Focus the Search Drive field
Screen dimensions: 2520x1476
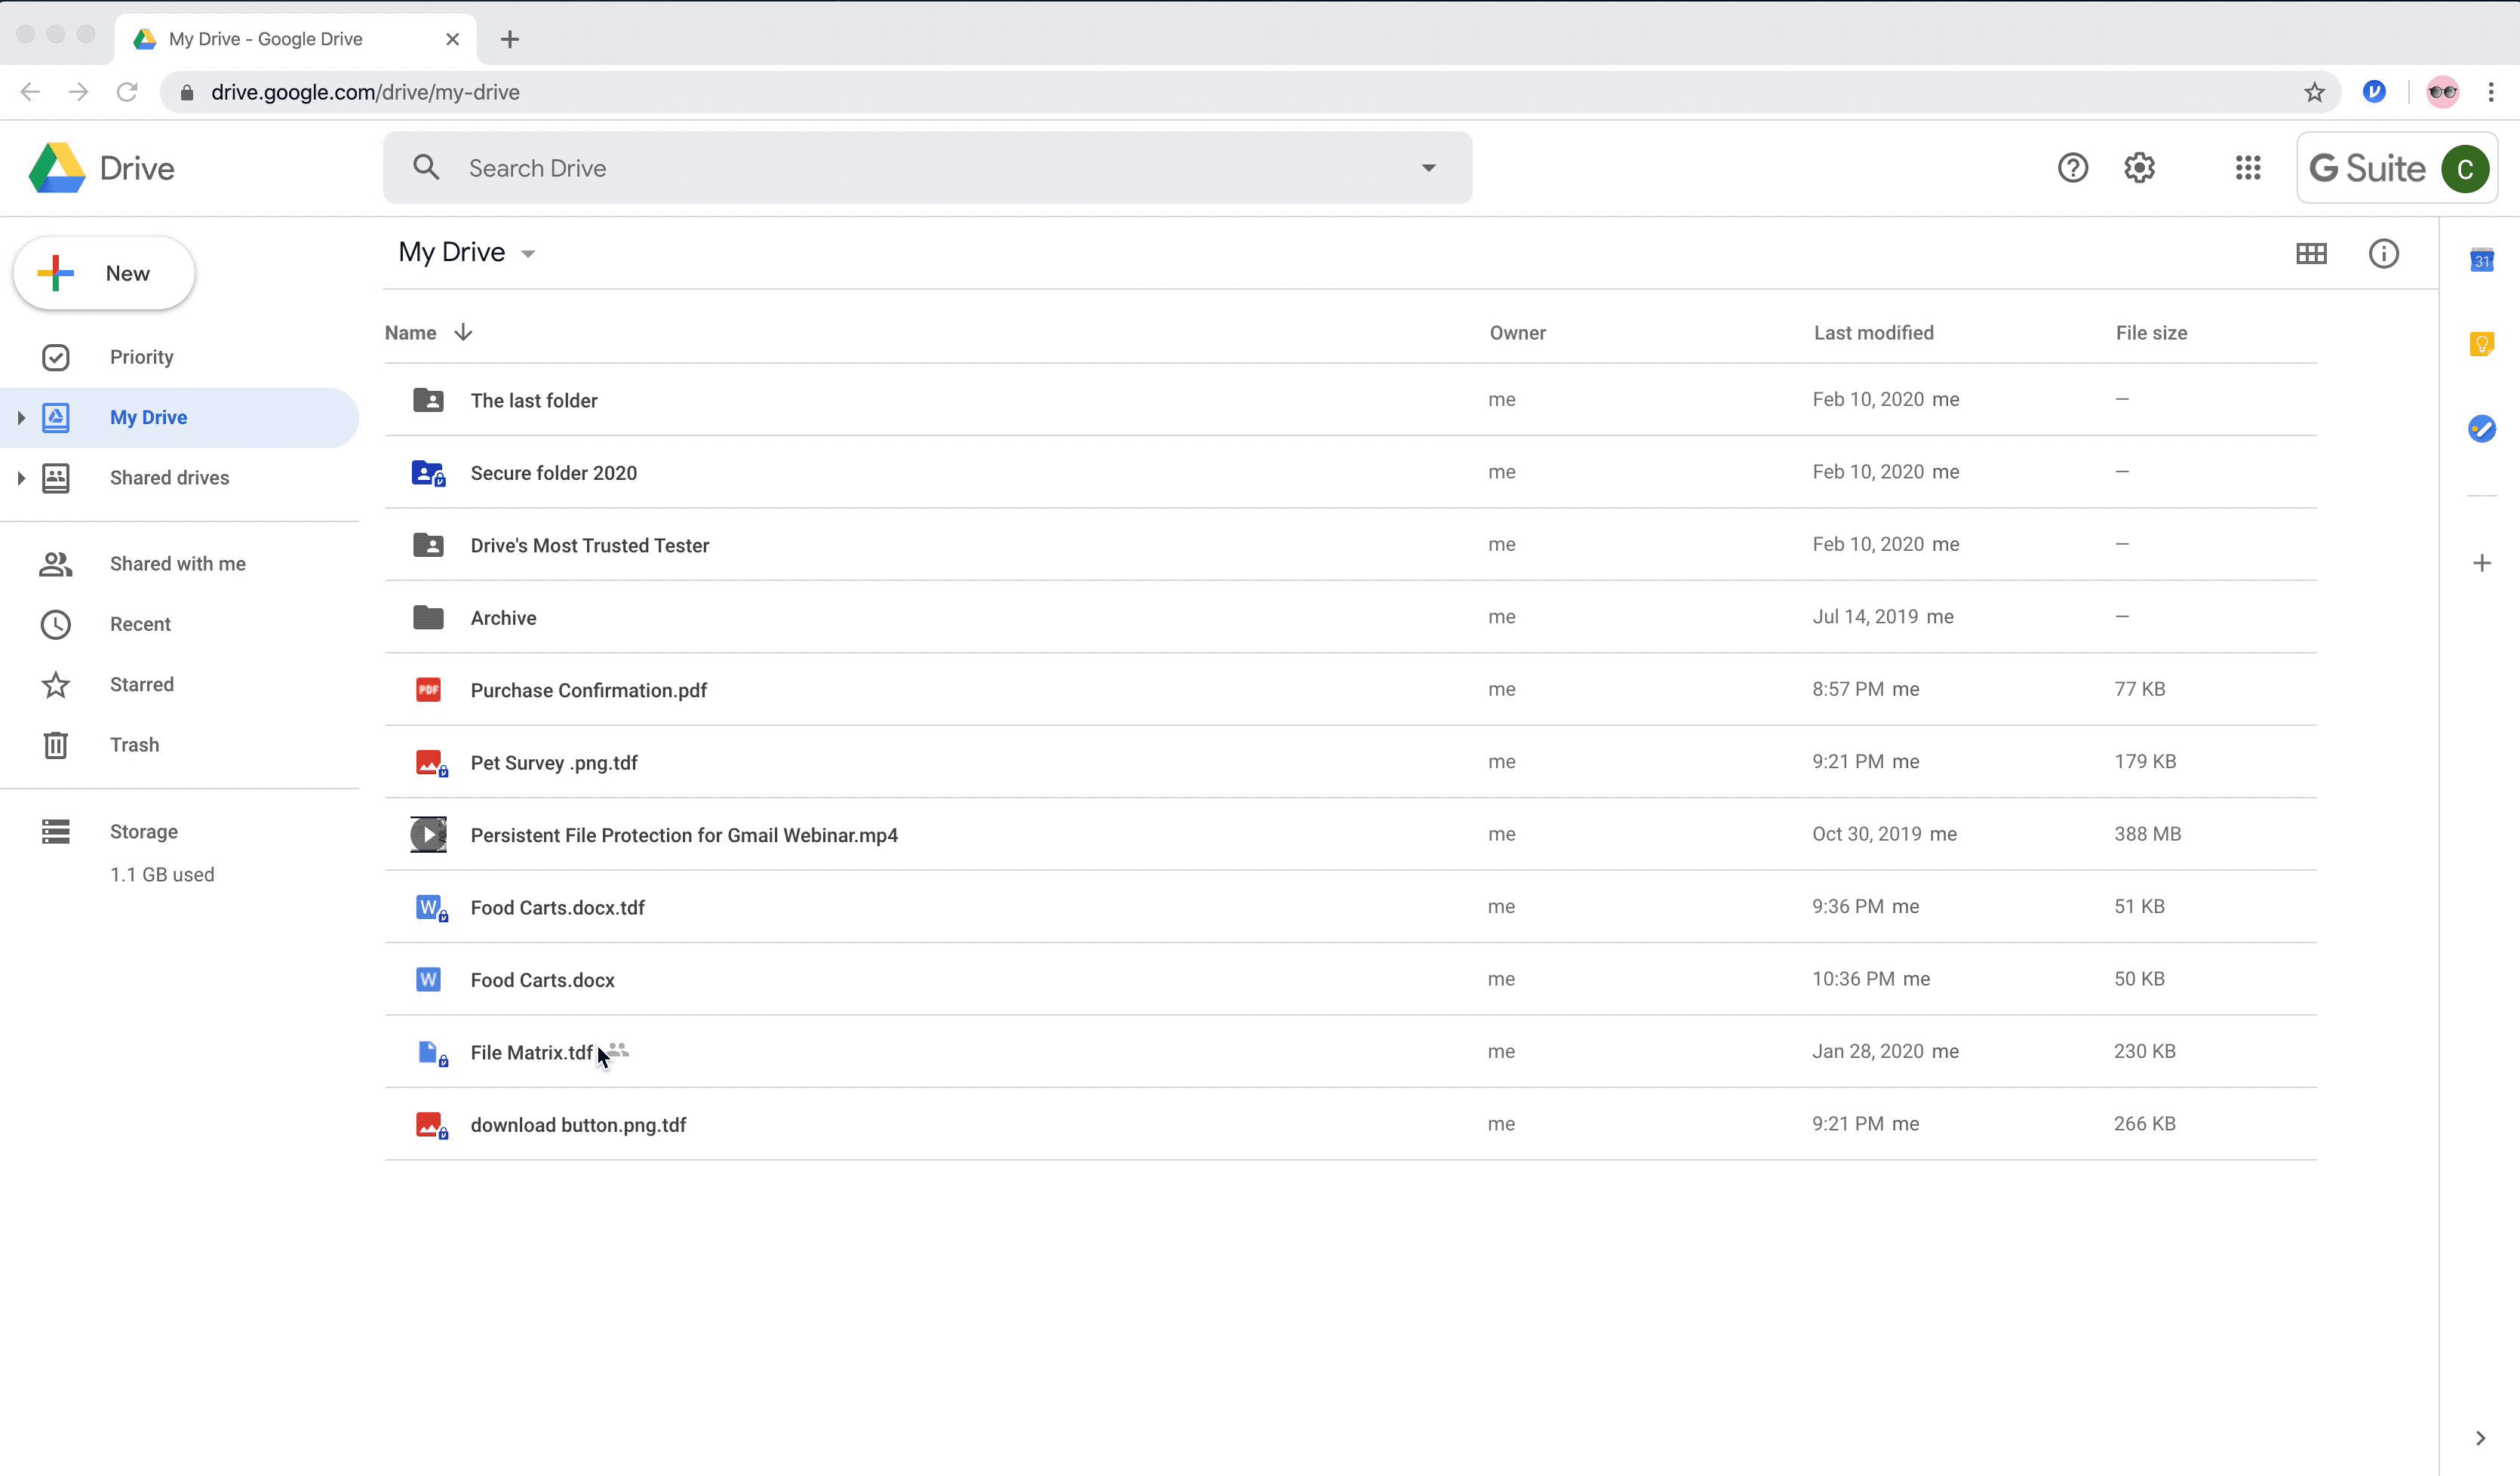(x=927, y=168)
